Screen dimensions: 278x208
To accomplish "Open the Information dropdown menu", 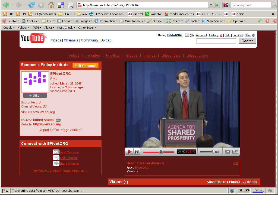I will [106, 21].
